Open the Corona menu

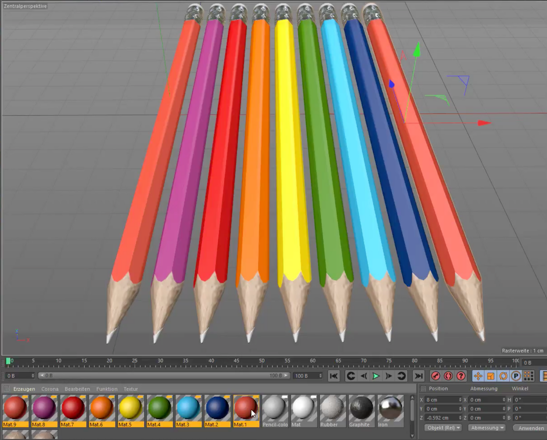pos(50,389)
